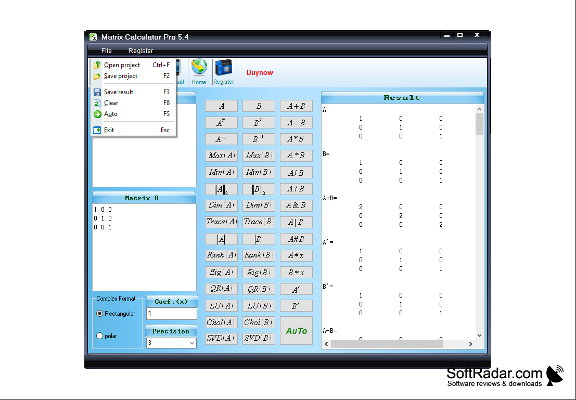This screenshot has width=576, height=400.
Task: Select Auto from the File menu
Action: 133,114
